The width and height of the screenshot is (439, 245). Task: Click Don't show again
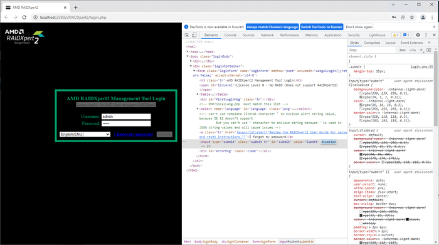(359, 27)
